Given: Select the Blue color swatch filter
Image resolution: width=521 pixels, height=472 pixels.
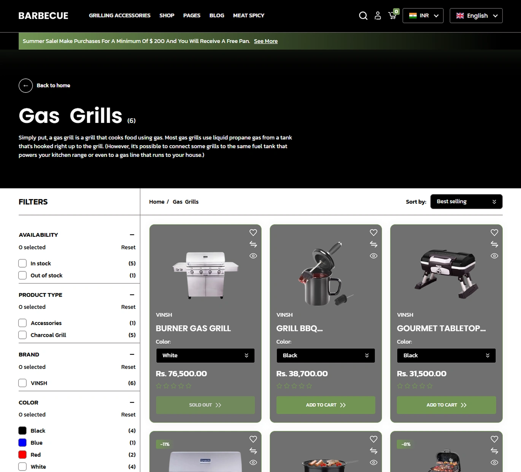Looking at the screenshot, I should click(x=22, y=443).
